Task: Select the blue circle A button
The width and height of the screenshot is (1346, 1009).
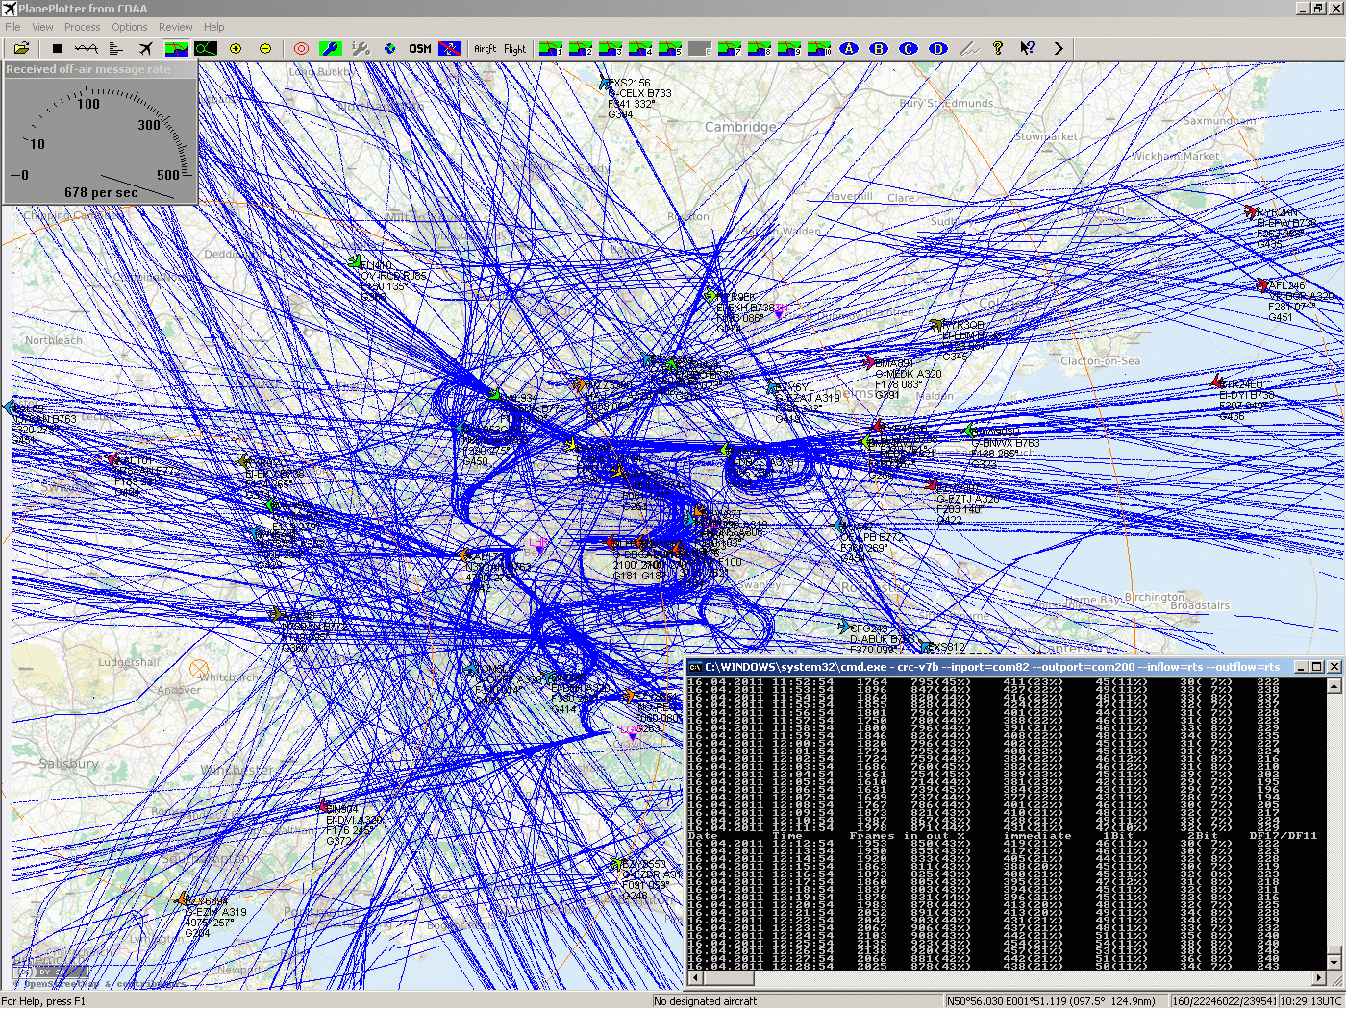Action: coord(849,48)
